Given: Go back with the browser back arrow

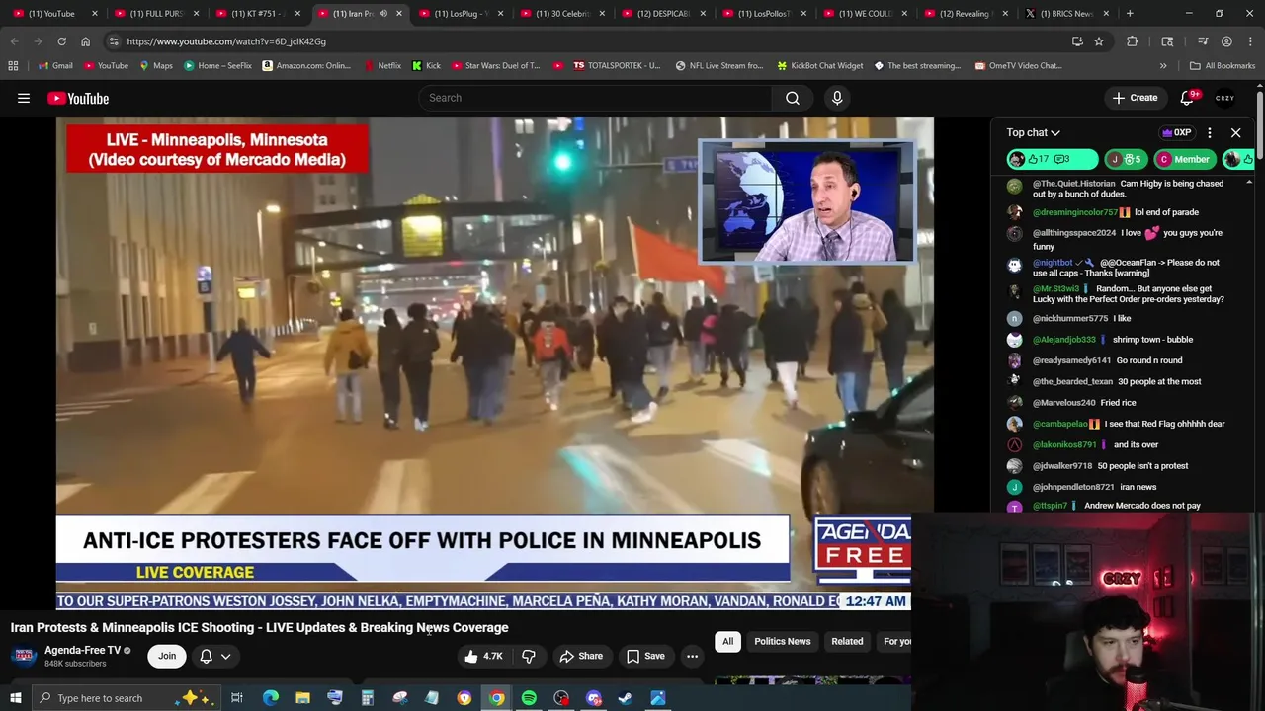Looking at the screenshot, I should (x=14, y=41).
